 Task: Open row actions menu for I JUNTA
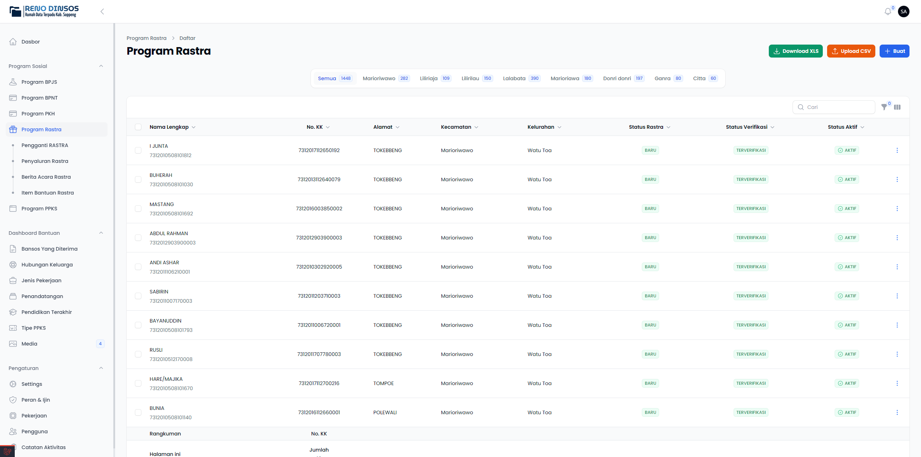click(897, 150)
